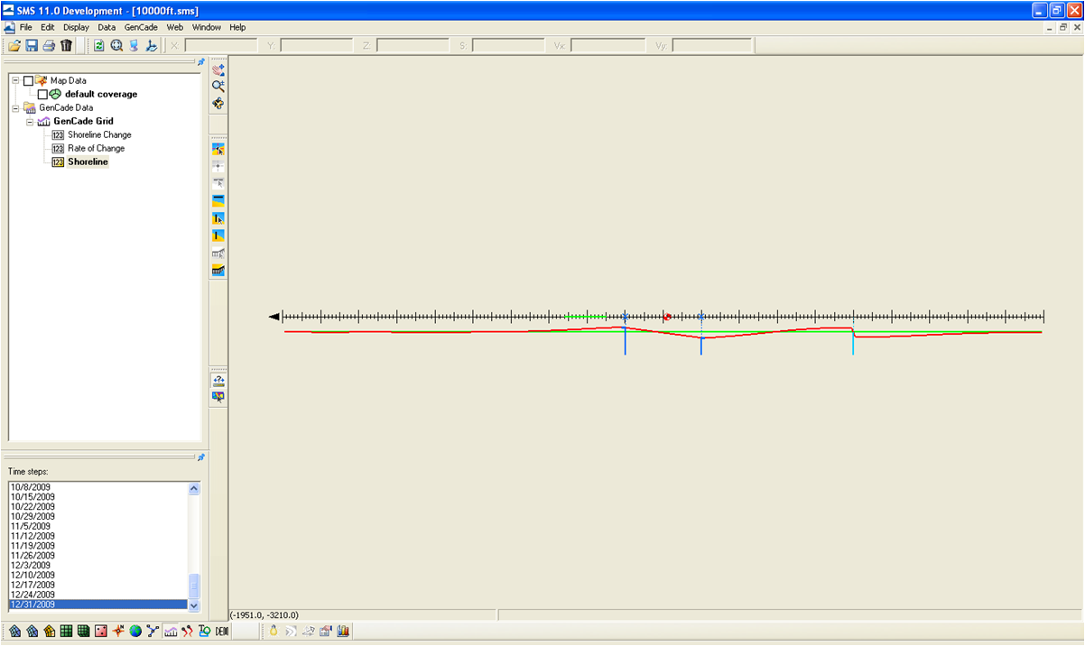
Task: Collapse the GenCade Data tree node
Action: pyautogui.click(x=15, y=107)
